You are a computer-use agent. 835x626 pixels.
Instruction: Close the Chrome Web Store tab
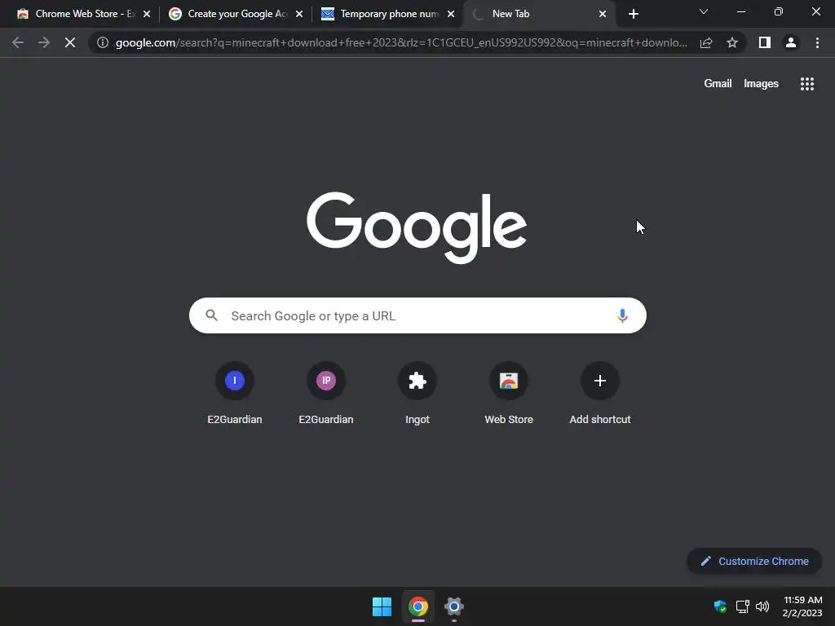tap(147, 14)
